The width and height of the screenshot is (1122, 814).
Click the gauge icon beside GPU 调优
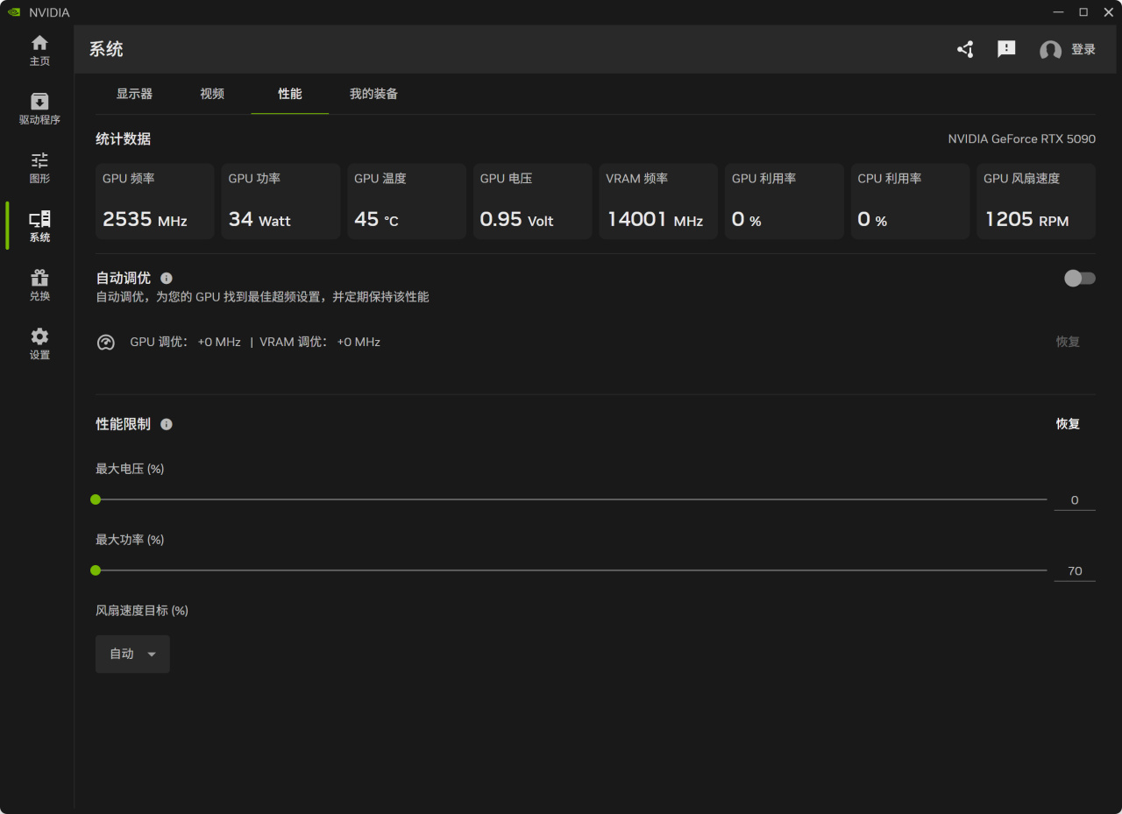click(106, 342)
